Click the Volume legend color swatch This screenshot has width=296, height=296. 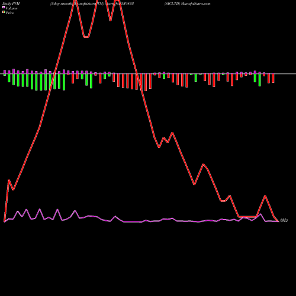pos(4,7)
